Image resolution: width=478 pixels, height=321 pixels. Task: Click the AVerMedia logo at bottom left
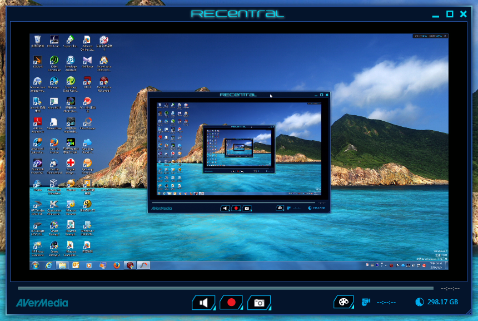click(x=42, y=303)
